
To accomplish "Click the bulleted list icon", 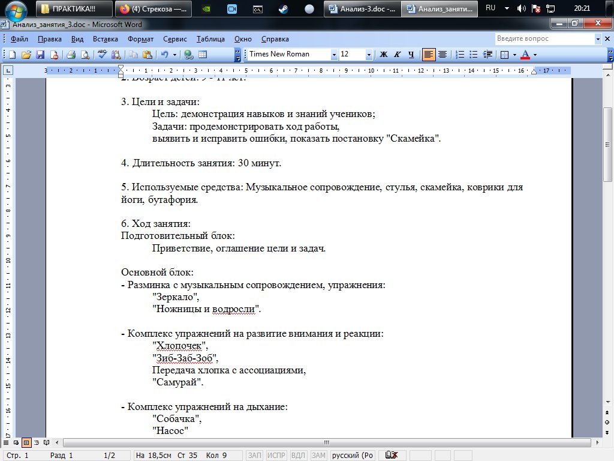I will (x=474, y=55).
